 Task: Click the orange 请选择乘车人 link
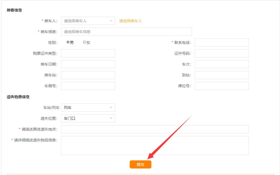(131, 21)
